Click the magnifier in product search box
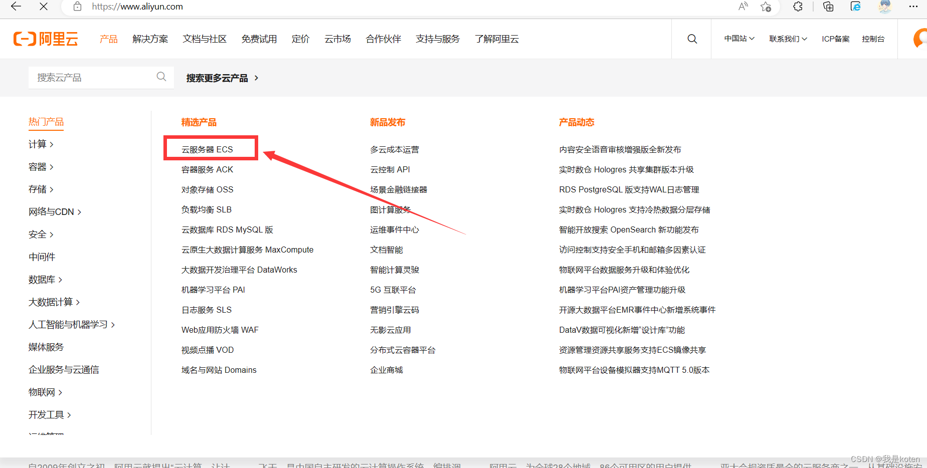Screen dimensions: 927x468 pos(161,77)
